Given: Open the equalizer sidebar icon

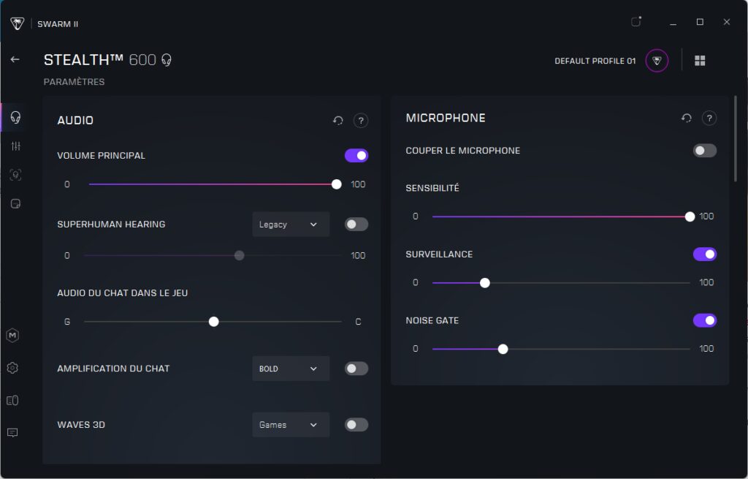Looking at the screenshot, I should (15, 146).
